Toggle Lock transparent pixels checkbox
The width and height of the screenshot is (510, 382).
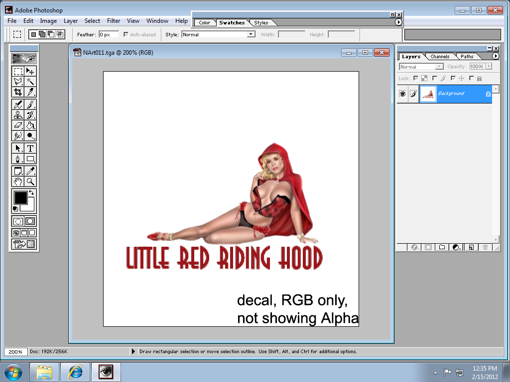(x=416, y=78)
